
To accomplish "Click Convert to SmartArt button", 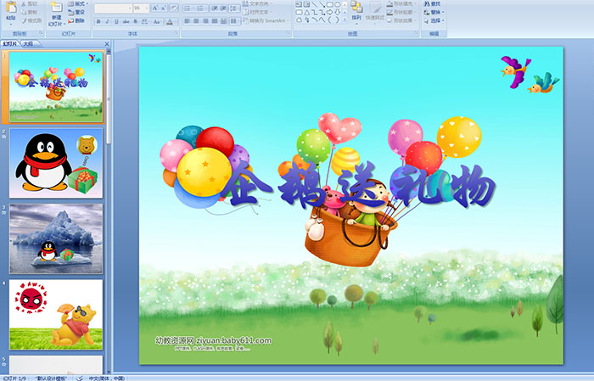I will click(265, 20).
